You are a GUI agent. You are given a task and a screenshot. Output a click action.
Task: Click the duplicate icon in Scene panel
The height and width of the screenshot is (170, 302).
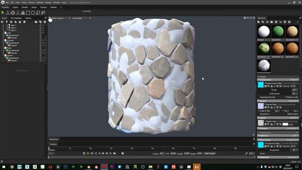[x=41, y=22]
